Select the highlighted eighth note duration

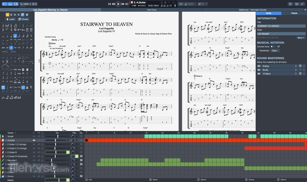pos(15,36)
